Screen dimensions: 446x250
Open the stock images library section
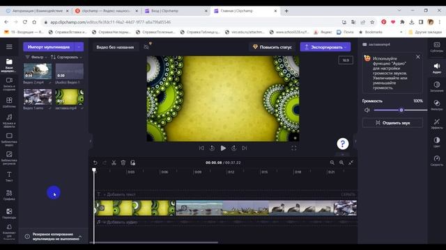(x=9, y=158)
